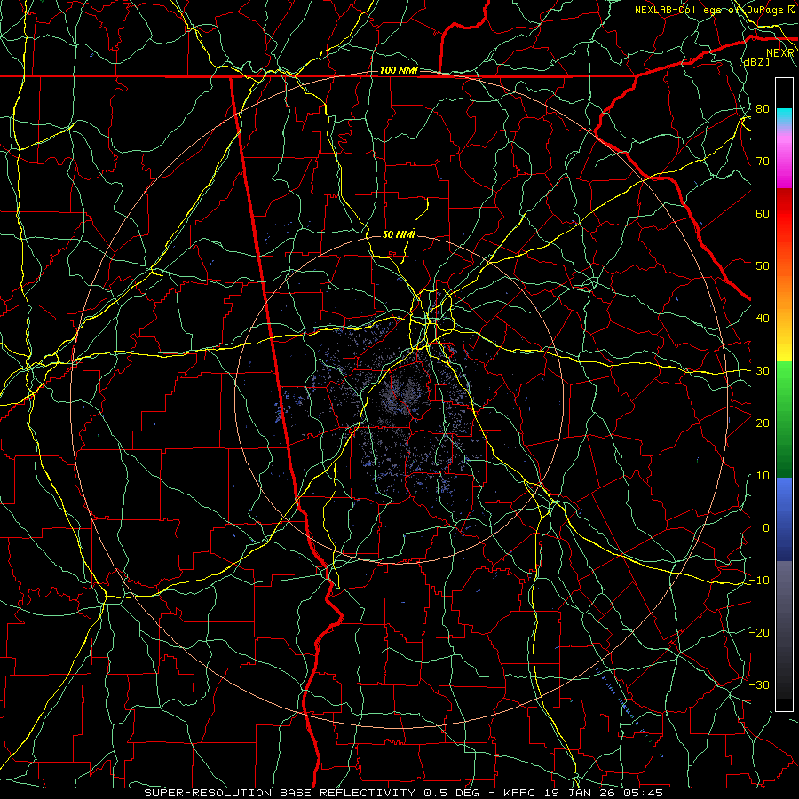Click the "50 NMI" range ring label
Screen dimensions: 799x799
tap(399, 235)
